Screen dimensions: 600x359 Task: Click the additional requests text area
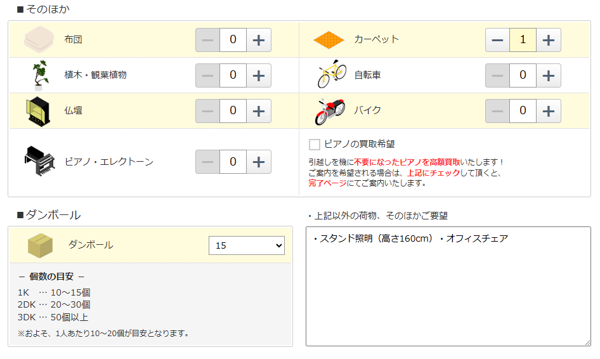448,292
